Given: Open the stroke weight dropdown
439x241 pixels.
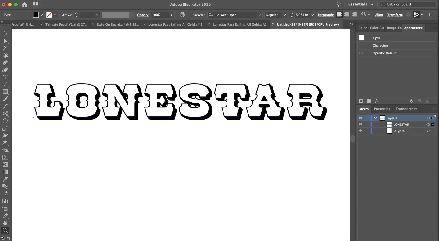Looking at the screenshot, I should click(x=97, y=15).
